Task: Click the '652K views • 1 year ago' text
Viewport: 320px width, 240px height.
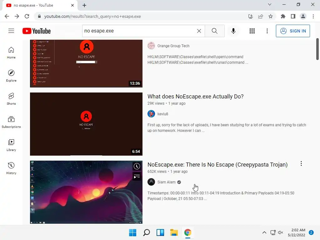Action: pyautogui.click(x=167, y=172)
